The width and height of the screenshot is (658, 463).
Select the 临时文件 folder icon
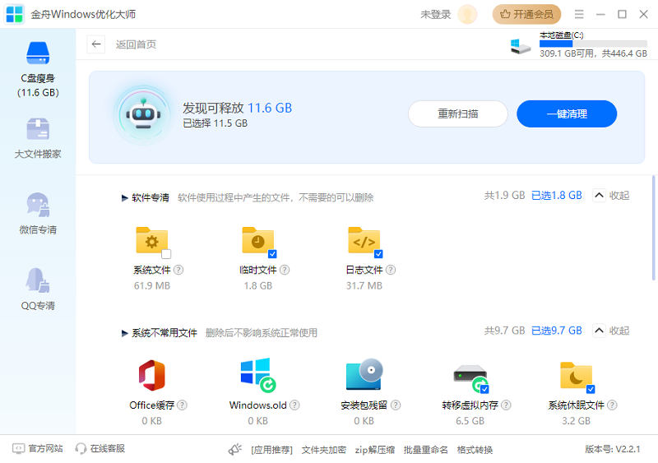[x=258, y=240]
